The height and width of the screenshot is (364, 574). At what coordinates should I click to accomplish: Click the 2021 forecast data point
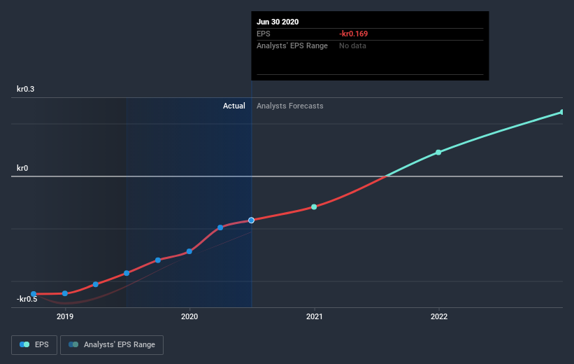coord(314,207)
